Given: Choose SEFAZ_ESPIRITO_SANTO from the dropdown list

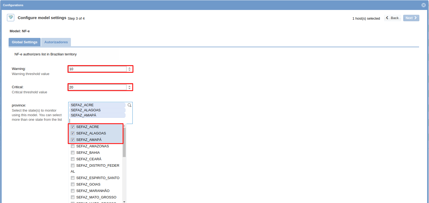Looking at the screenshot, I should pyautogui.click(x=98, y=178).
